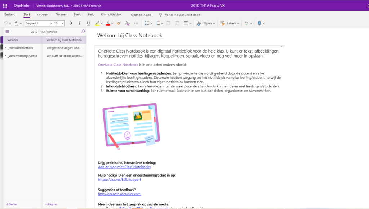The image size is (369, 209).
Task: Click the search magnifier in navigation pane
Action: coord(83,32)
